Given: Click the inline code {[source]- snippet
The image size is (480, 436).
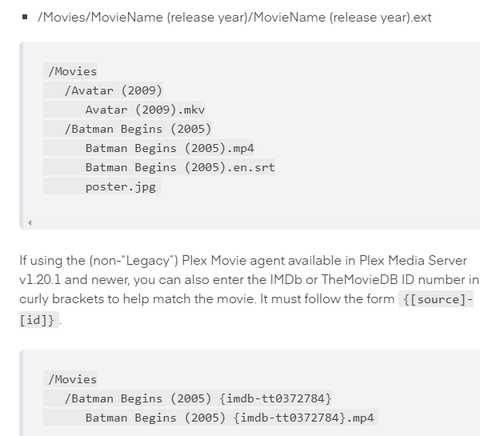Looking at the screenshot, I should (x=436, y=300).
